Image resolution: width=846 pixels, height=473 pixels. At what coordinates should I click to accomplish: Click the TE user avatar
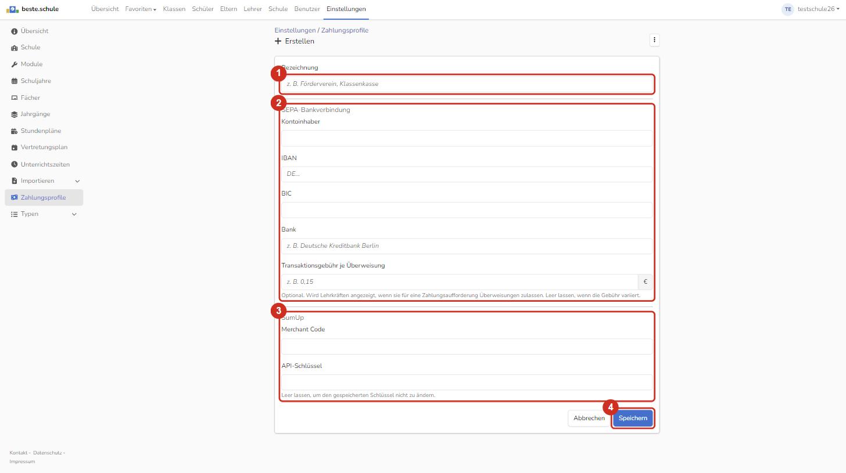click(x=788, y=9)
